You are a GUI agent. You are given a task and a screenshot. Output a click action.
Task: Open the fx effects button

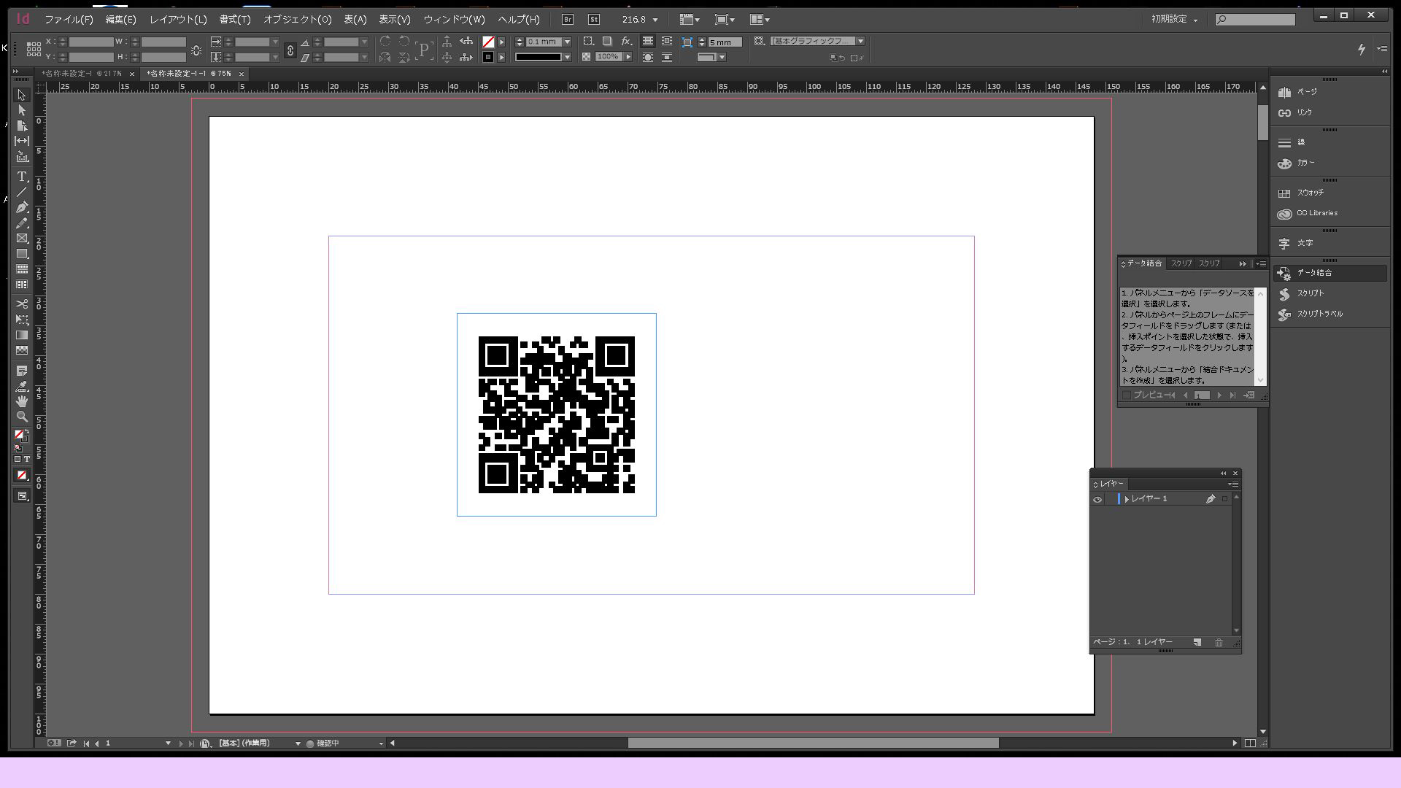(626, 42)
